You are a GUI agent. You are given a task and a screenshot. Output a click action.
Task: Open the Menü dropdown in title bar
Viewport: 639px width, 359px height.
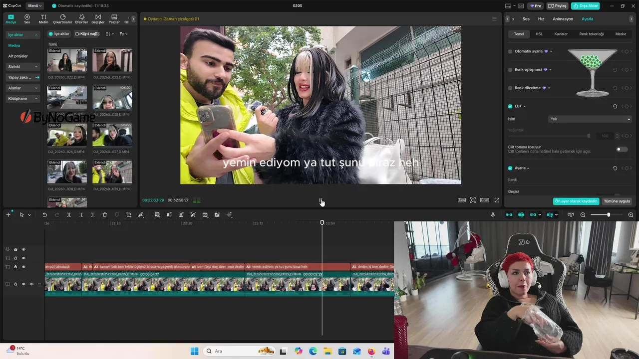(34, 5)
